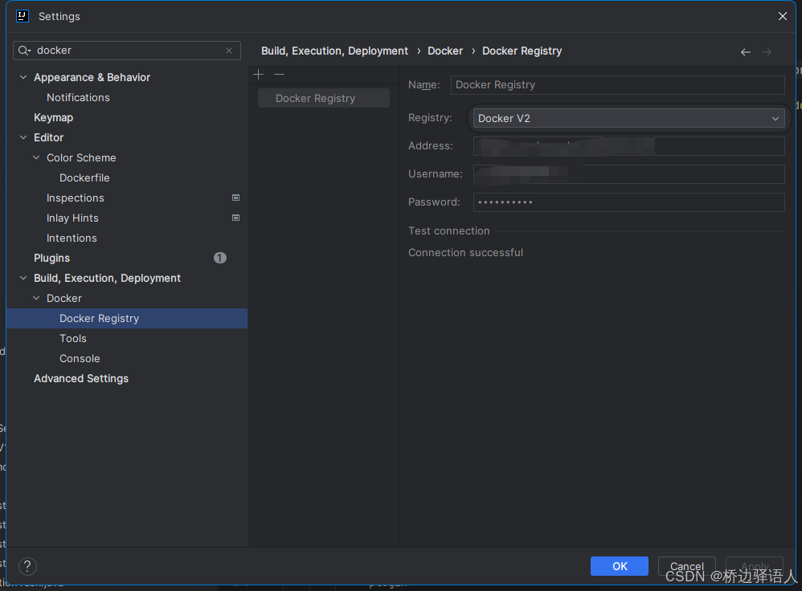Click the search magnifier icon
The image size is (802, 591).
(x=24, y=51)
